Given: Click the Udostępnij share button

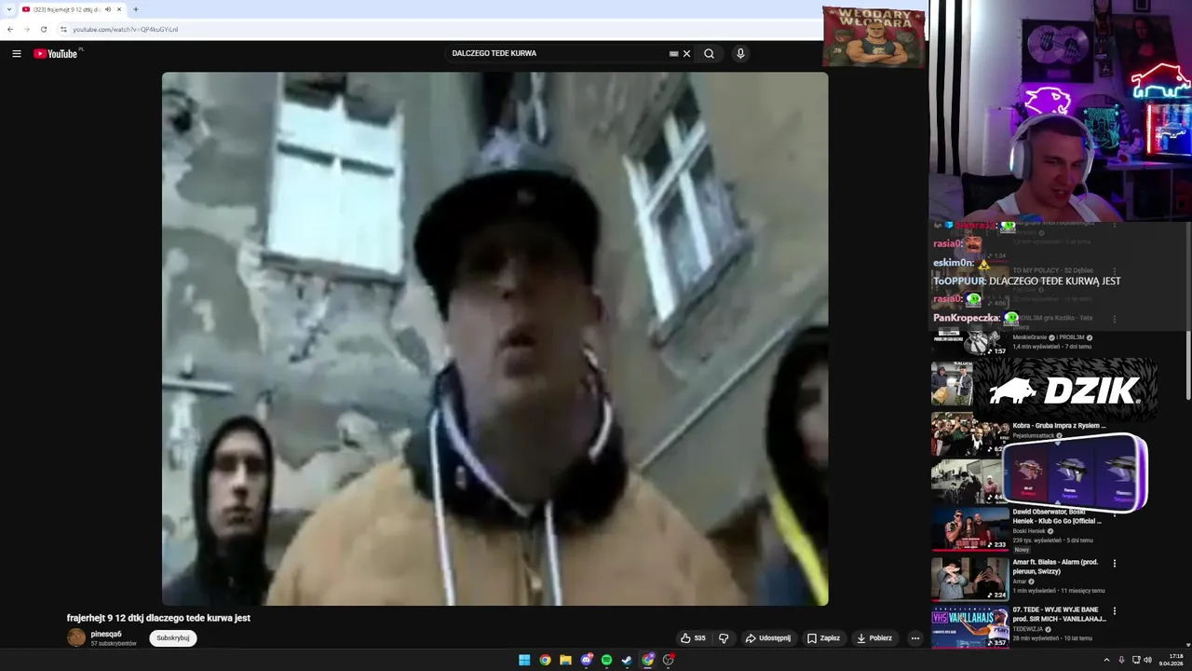Looking at the screenshot, I should [767, 638].
